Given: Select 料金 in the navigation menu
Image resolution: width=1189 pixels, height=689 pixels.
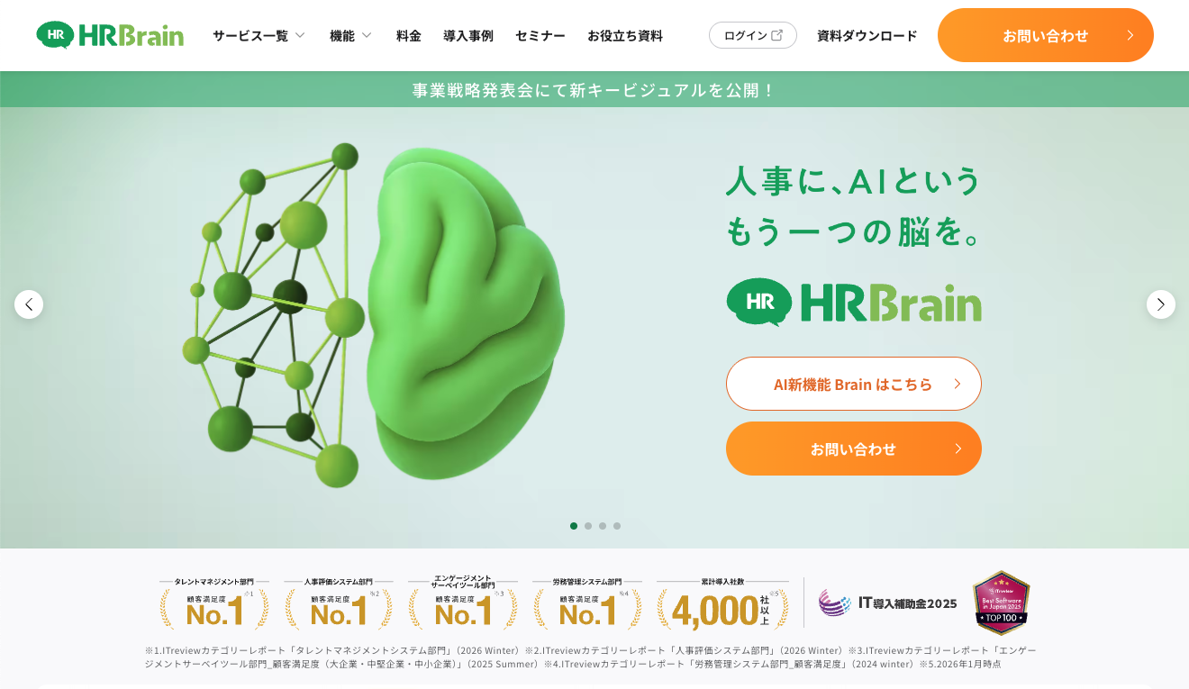Looking at the screenshot, I should [408, 35].
